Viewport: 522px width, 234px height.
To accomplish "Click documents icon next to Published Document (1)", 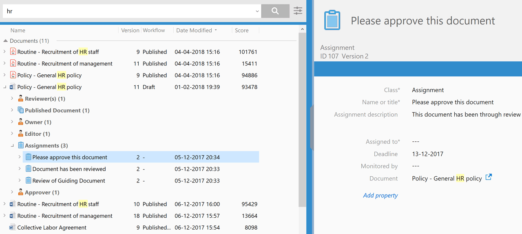I will [x=20, y=110].
